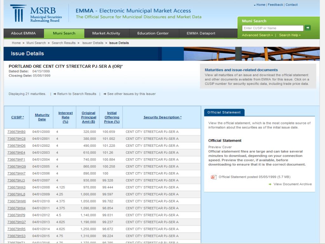Open CUSIP 736679HQ7
Screen dimensions: 325x244
click(x=17, y=222)
